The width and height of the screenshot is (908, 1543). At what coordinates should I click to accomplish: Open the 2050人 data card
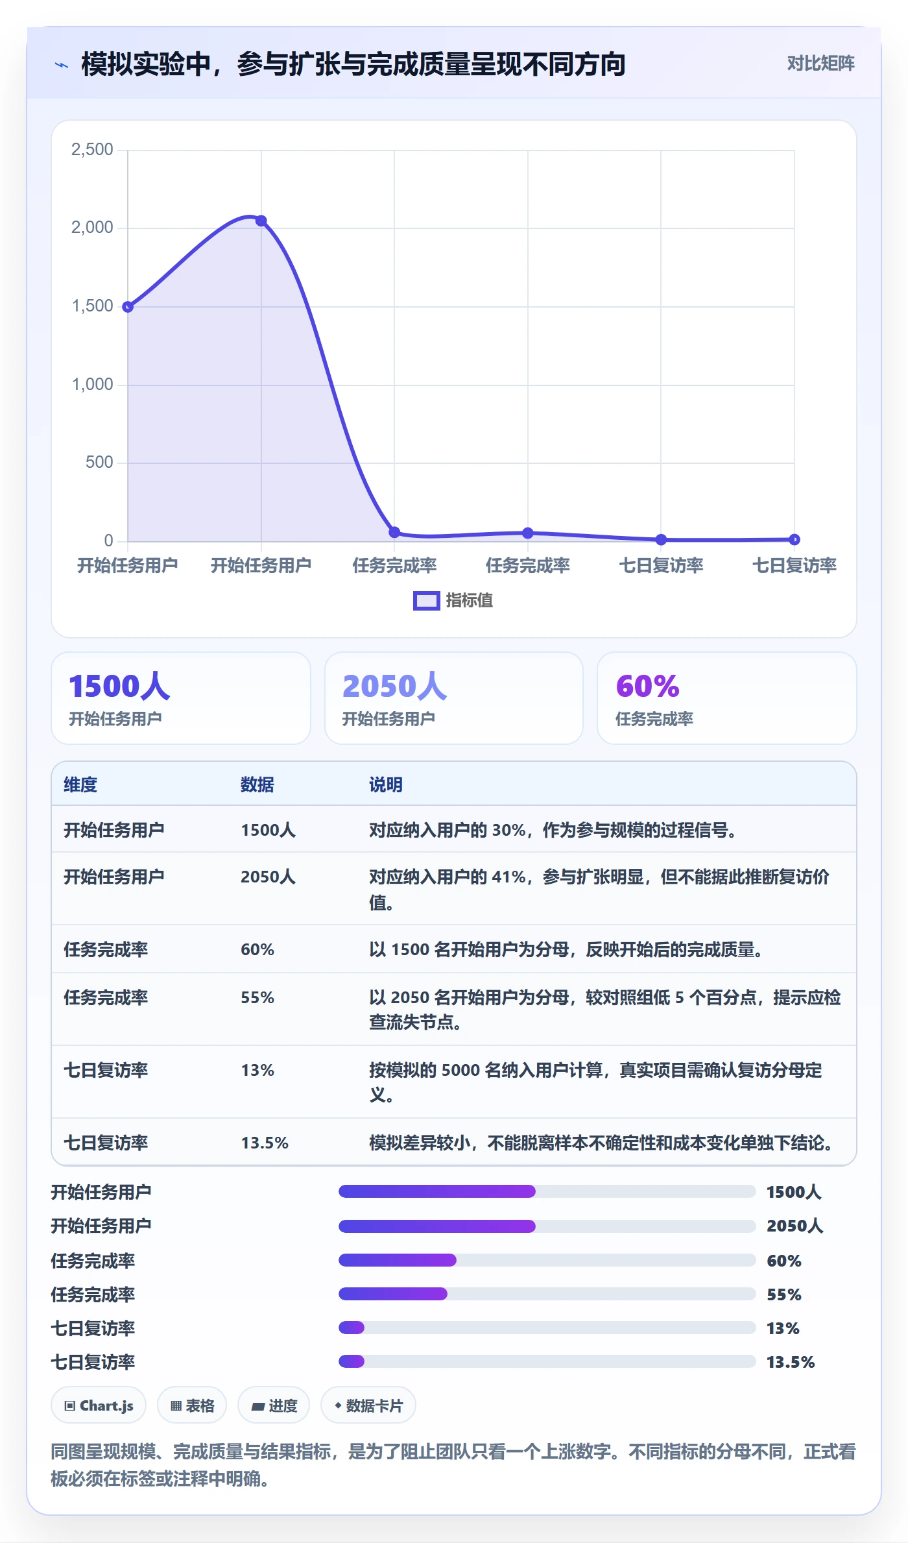click(454, 698)
